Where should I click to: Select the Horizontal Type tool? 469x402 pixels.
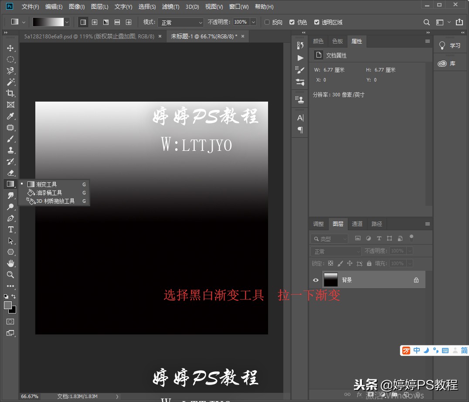[x=10, y=229]
